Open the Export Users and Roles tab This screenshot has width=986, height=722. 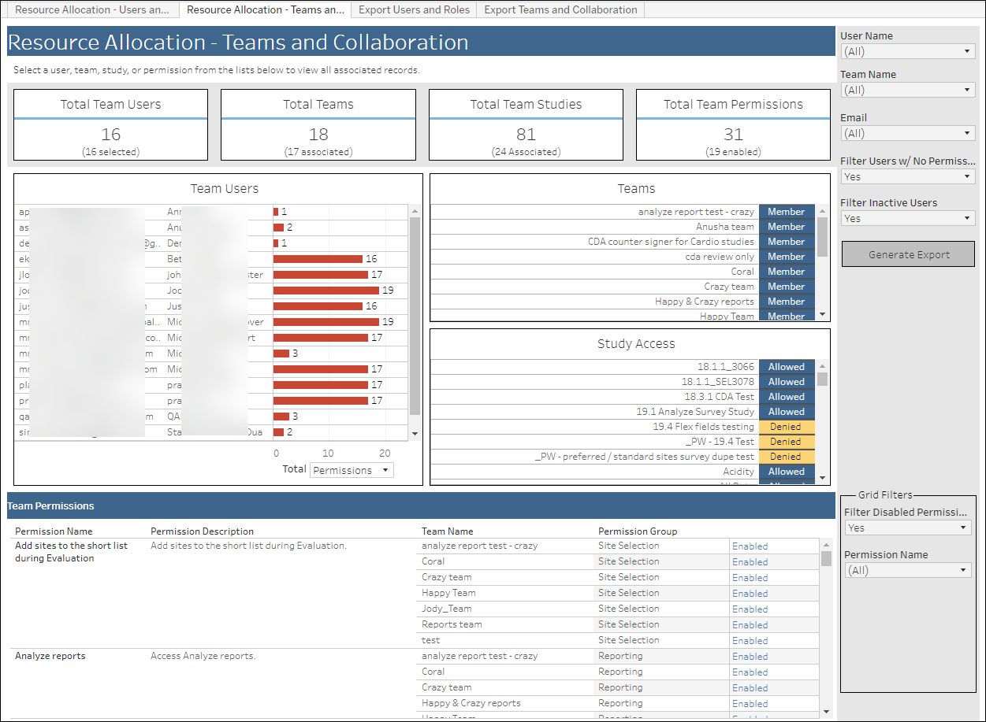point(413,9)
